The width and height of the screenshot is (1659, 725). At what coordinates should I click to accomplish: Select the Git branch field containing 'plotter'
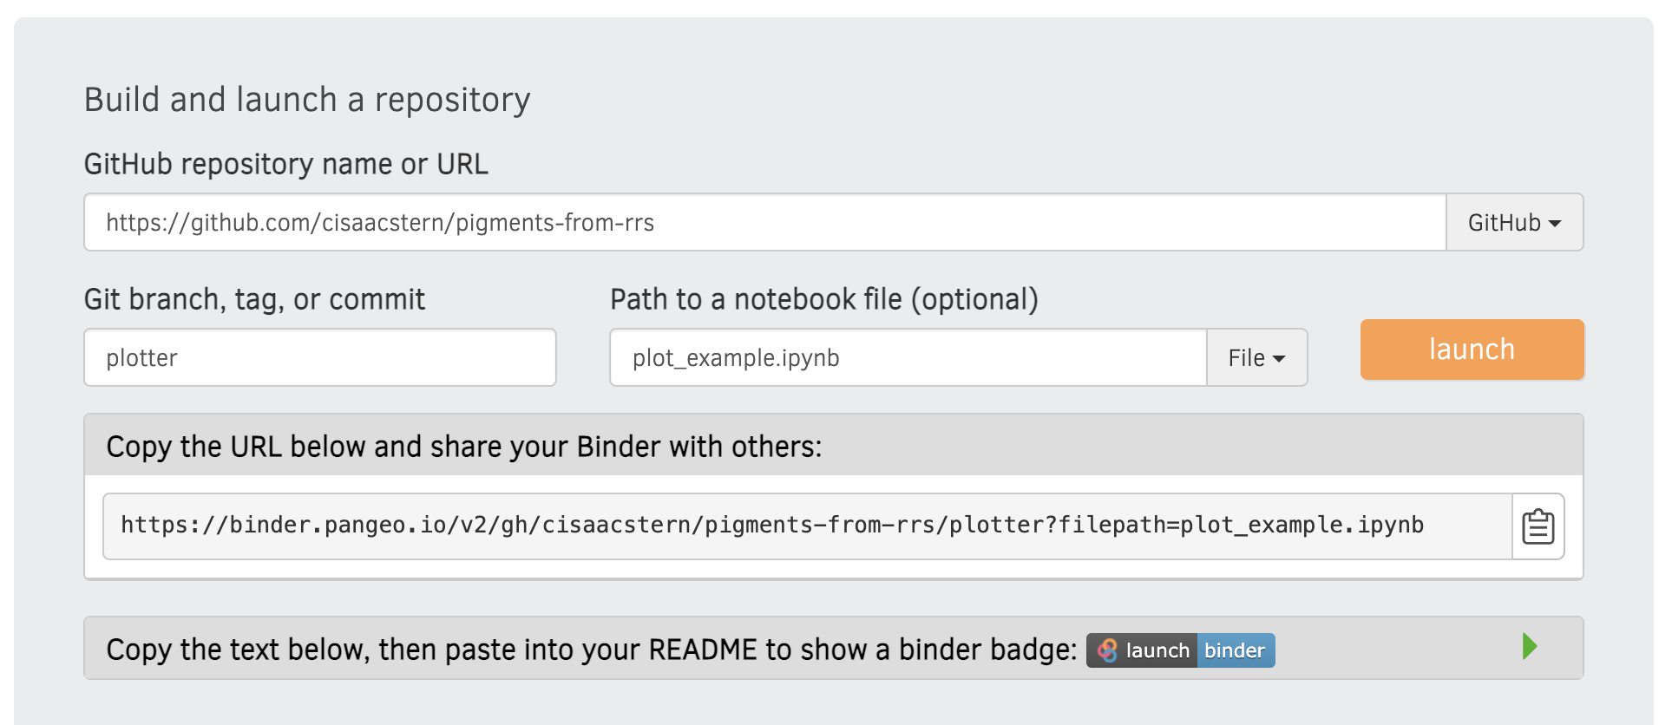point(319,357)
